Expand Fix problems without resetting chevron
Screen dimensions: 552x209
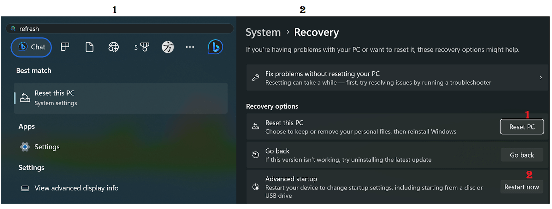pos(540,78)
